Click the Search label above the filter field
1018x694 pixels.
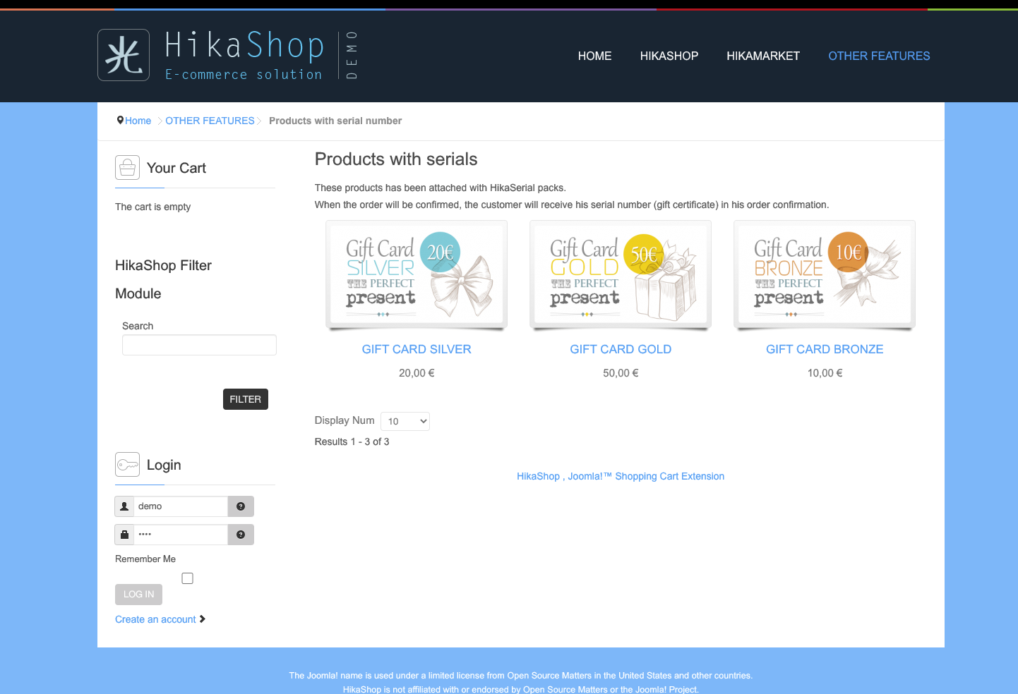tap(138, 326)
